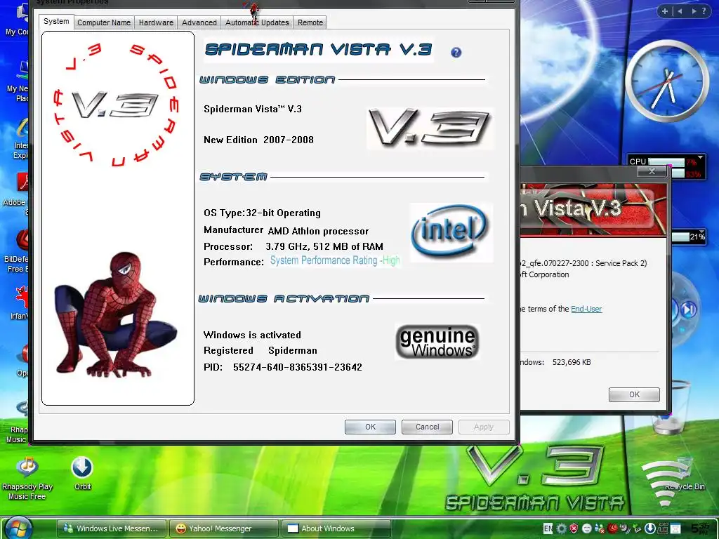Close the About Windows dialog
Image resolution: width=719 pixels, height=539 pixels.
pos(652,171)
